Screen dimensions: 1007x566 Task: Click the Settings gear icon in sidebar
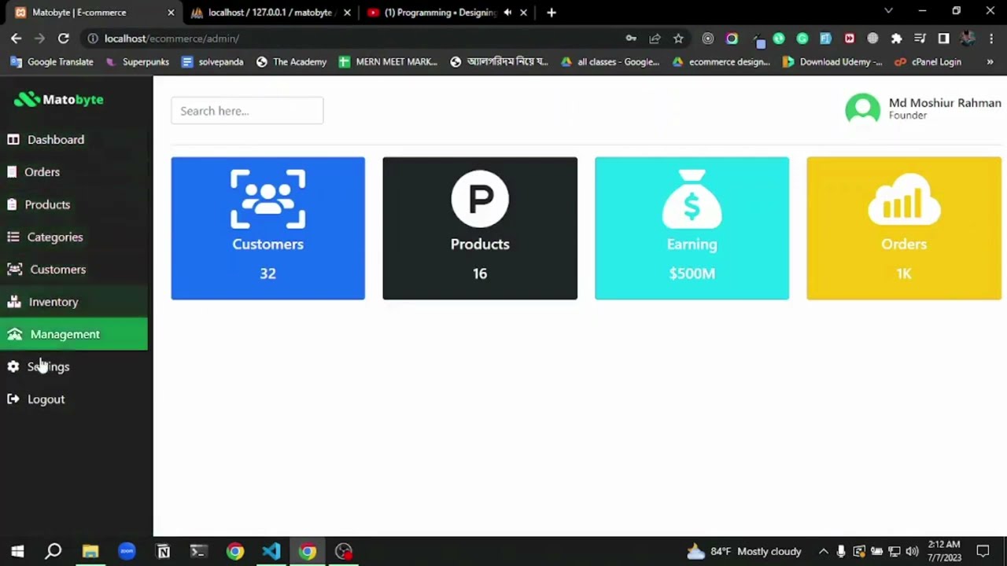(x=13, y=366)
